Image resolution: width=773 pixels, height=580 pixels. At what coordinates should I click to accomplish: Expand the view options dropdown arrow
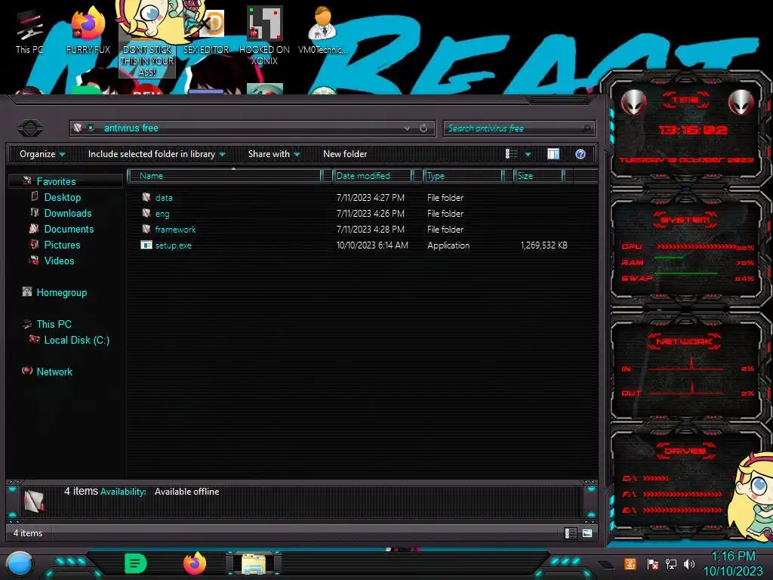528,154
